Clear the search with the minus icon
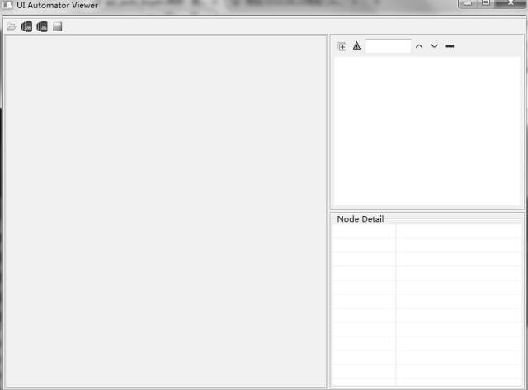 [x=450, y=46]
